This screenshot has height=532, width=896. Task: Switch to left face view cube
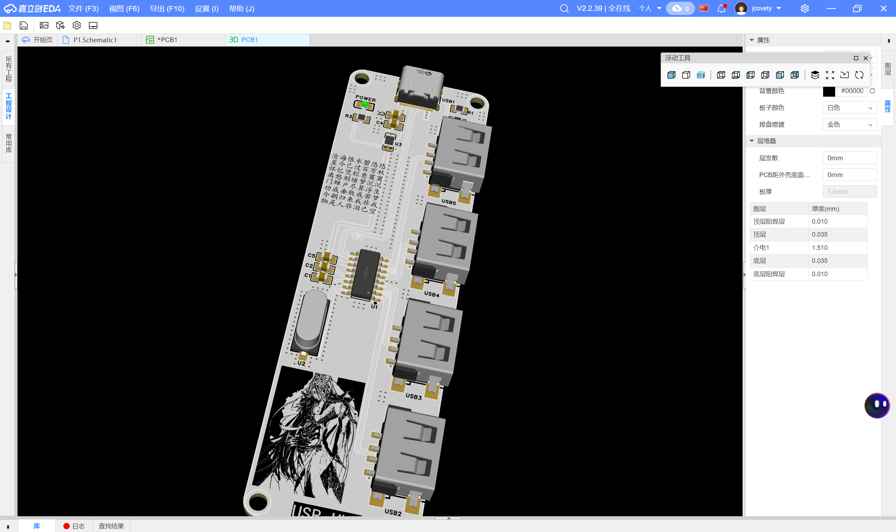click(750, 75)
